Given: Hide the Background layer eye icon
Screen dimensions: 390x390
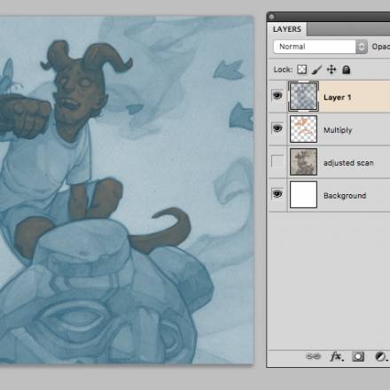Looking at the screenshot, I should pos(277,194).
